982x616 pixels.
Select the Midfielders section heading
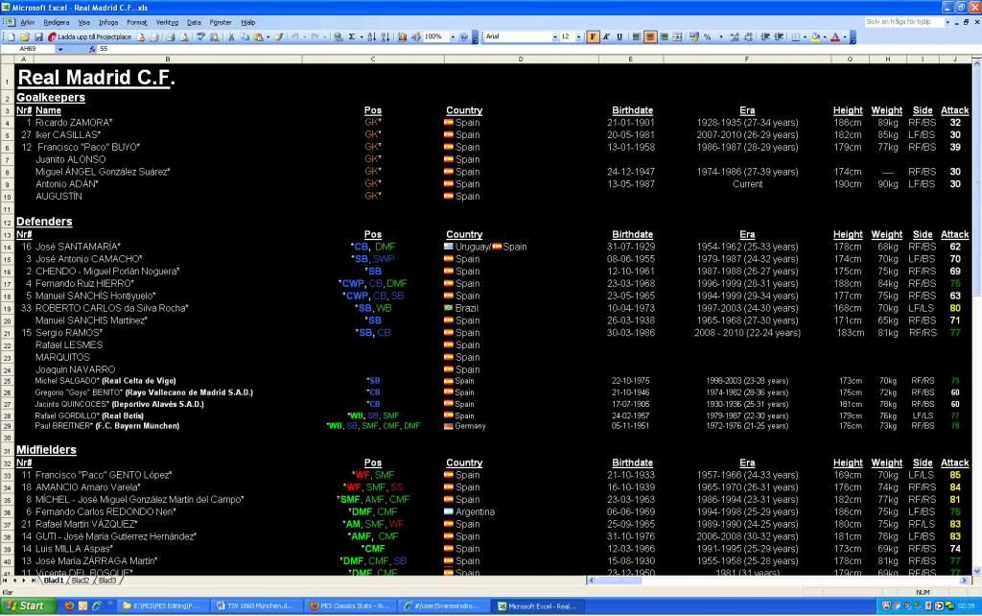click(x=46, y=450)
